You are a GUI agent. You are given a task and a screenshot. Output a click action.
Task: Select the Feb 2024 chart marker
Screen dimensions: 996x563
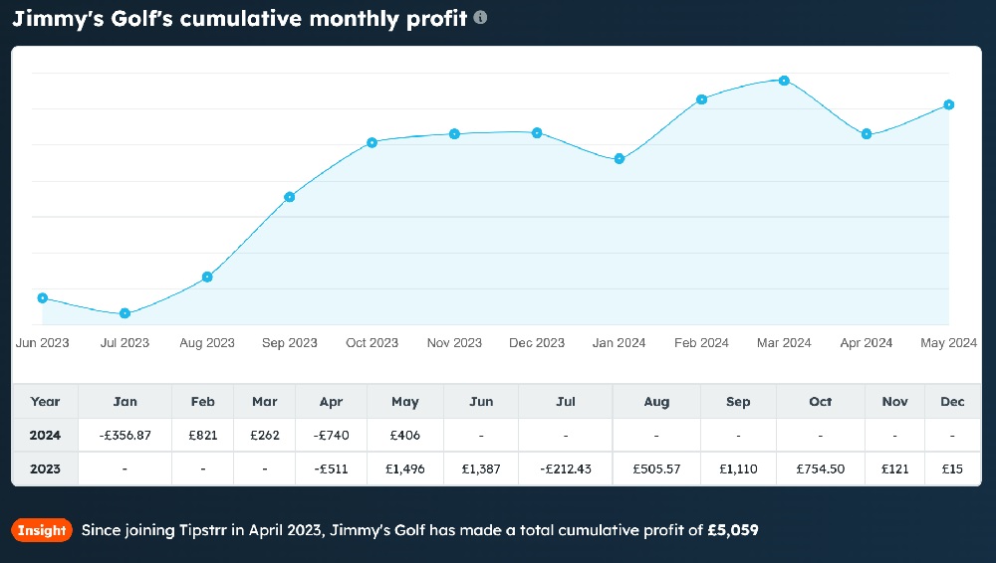click(x=702, y=99)
